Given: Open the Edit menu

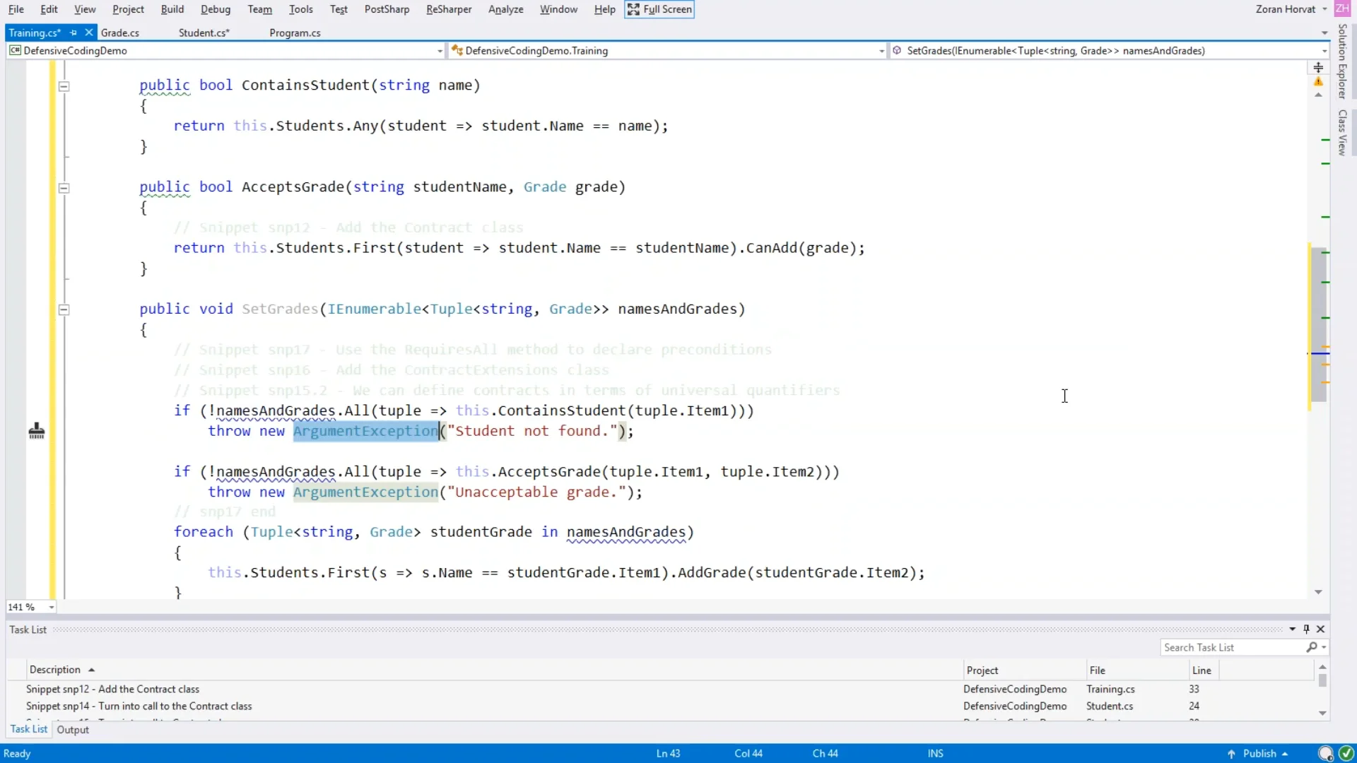Looking at the screenshot, I should (x=49, y=9).
